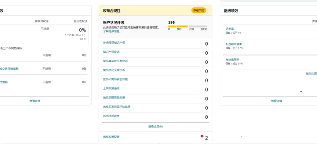Click the account health rating progress bar
Viewport: 317px width, 144px height.
(x=187, y=26)
